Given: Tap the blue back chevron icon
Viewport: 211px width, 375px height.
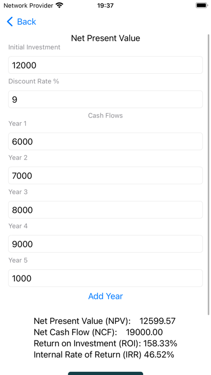Looking at the screenshot, I should click(10, 22).
